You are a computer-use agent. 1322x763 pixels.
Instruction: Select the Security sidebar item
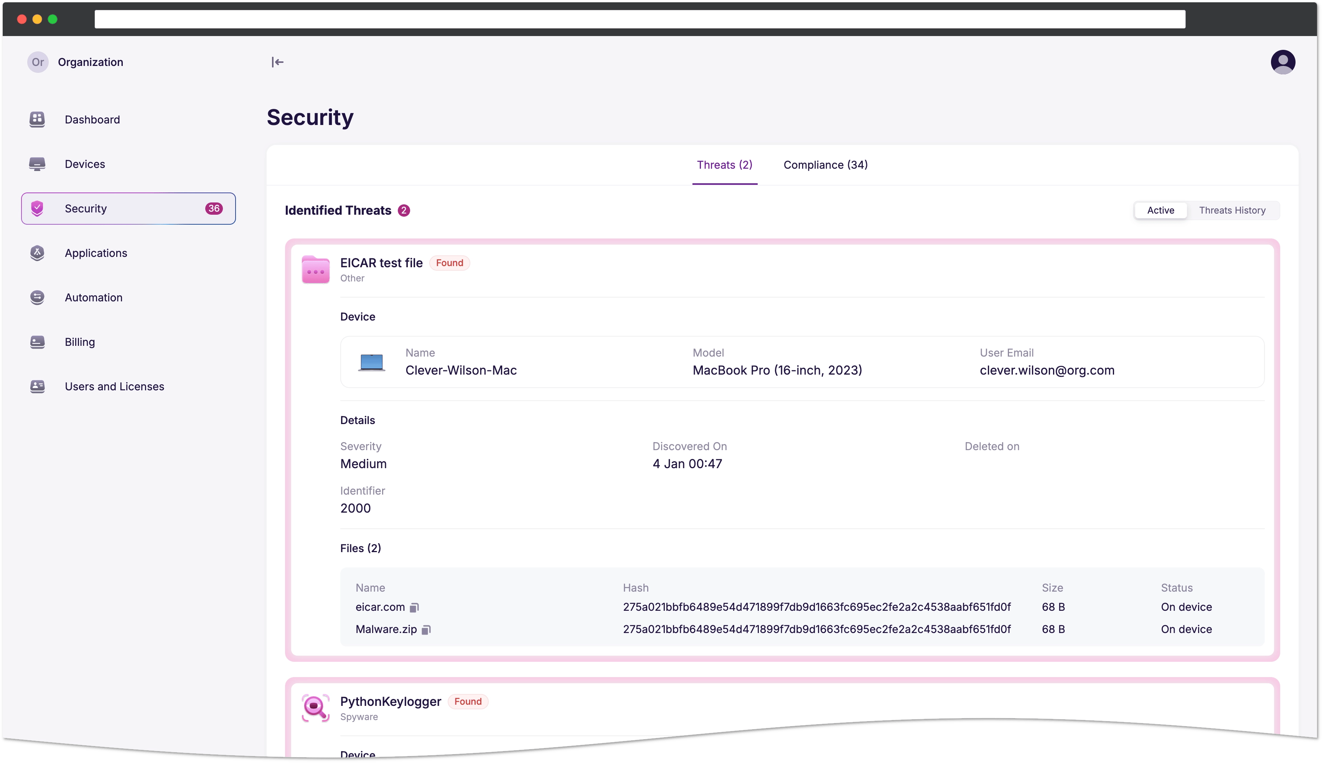pos(129,209)
